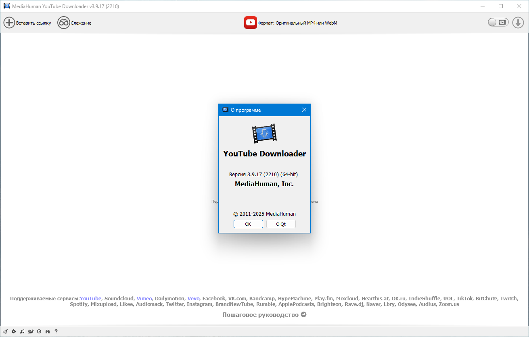
Task: Click the "© 2011-2025 MediaHuman" copyright line
Action: pyautogui.click(x=264, y=214)
